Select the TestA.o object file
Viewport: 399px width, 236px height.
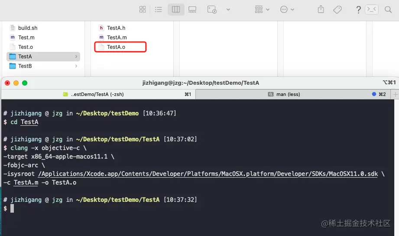120,47
